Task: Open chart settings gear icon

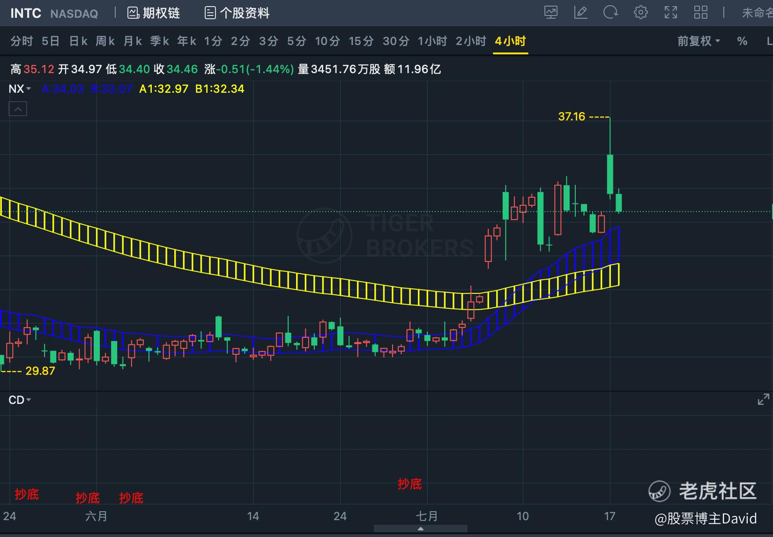Action: pyautogui.click(x=640, y=12)
